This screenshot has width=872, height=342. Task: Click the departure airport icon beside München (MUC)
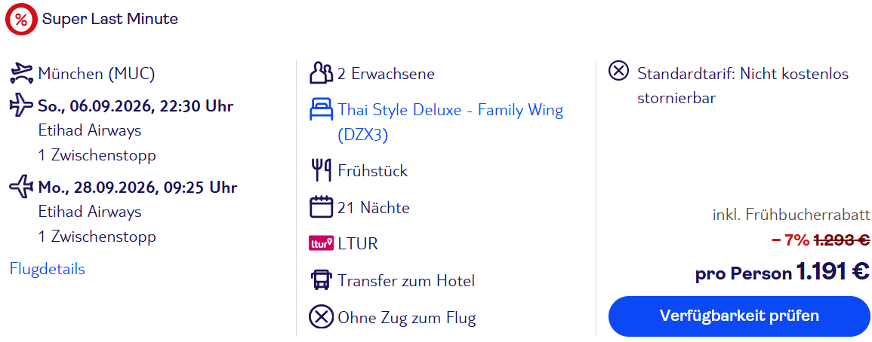22,73
